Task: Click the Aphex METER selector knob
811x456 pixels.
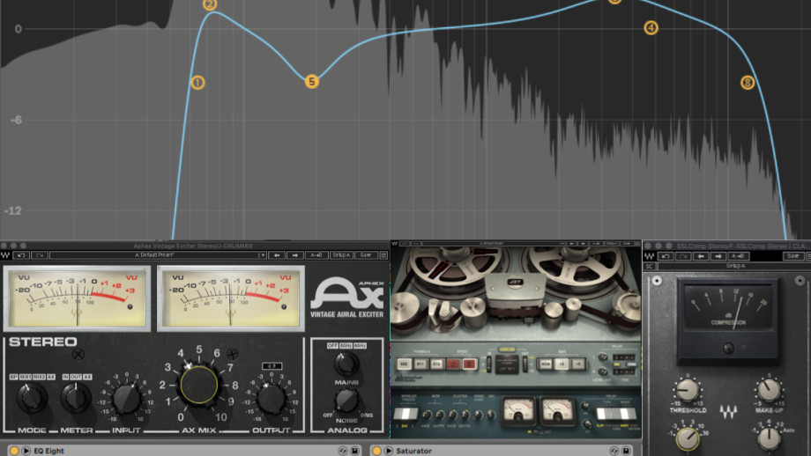Action: tap(76, 398)
